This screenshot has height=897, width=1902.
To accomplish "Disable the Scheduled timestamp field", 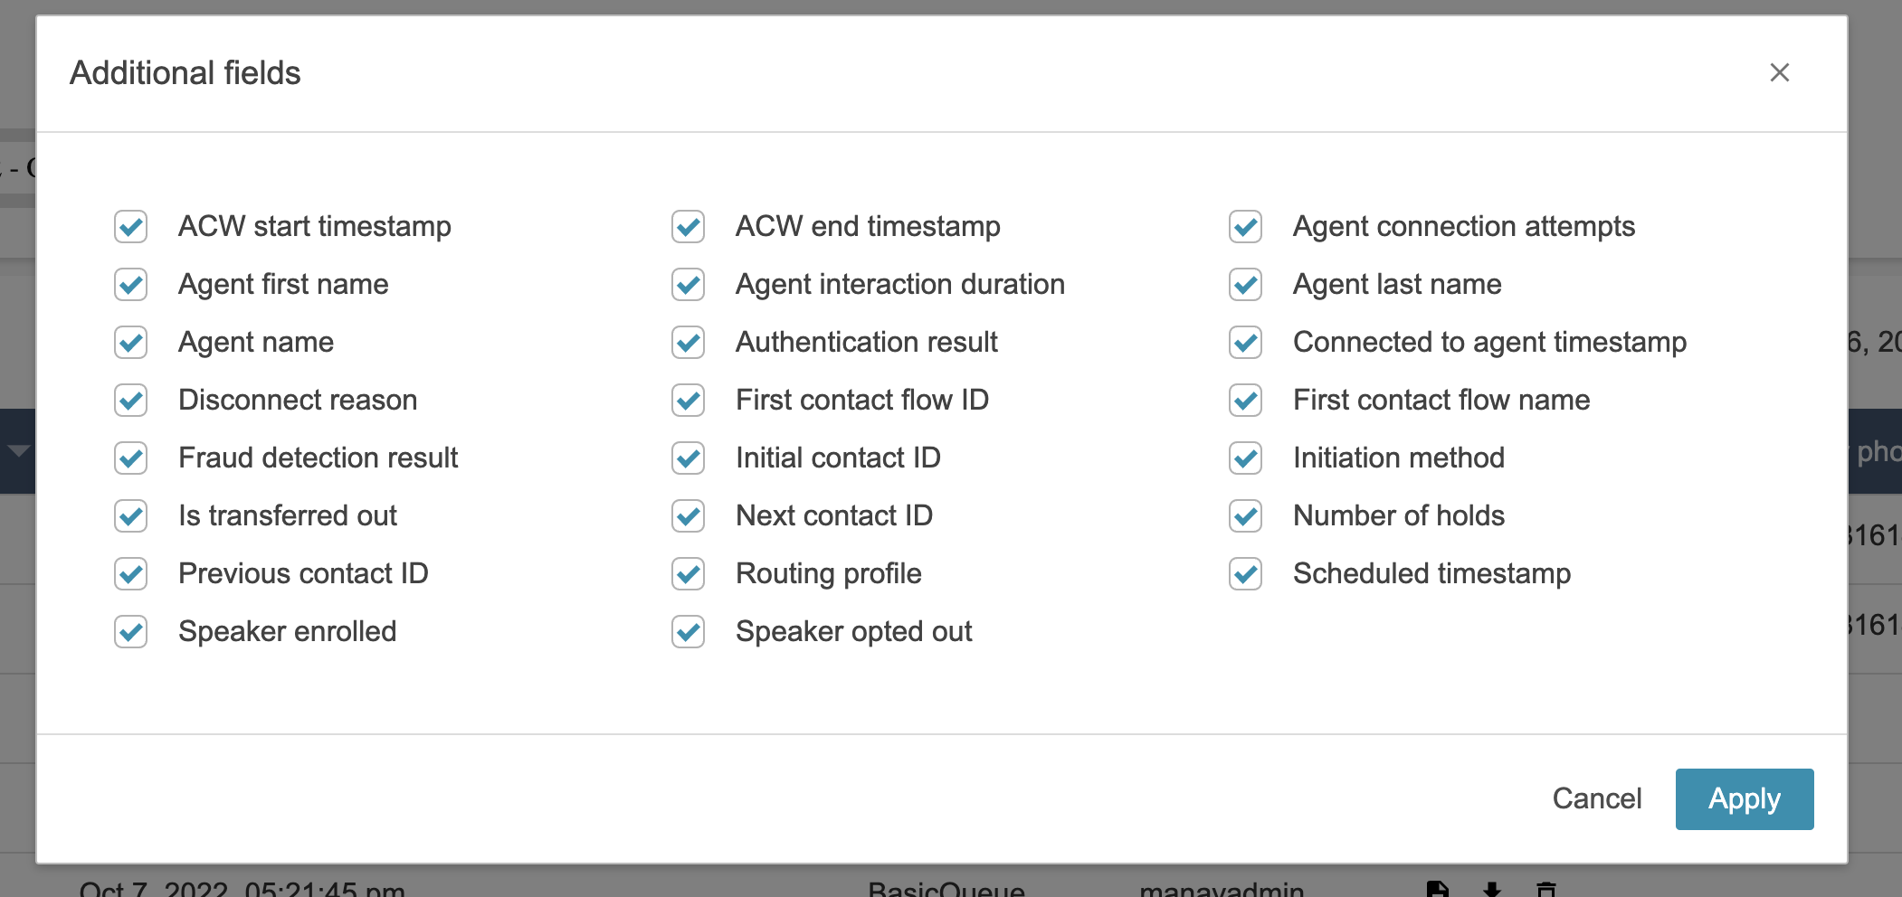I will 1246,573.
